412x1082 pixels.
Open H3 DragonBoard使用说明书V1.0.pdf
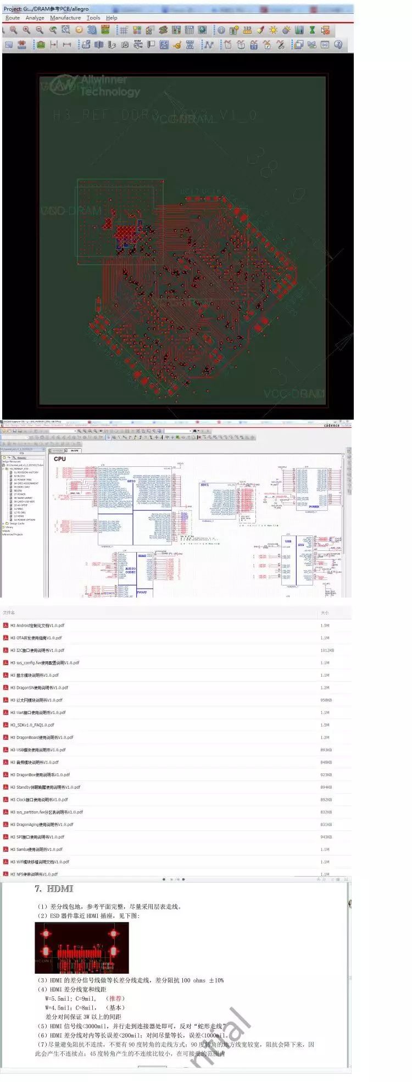[42, 737]
